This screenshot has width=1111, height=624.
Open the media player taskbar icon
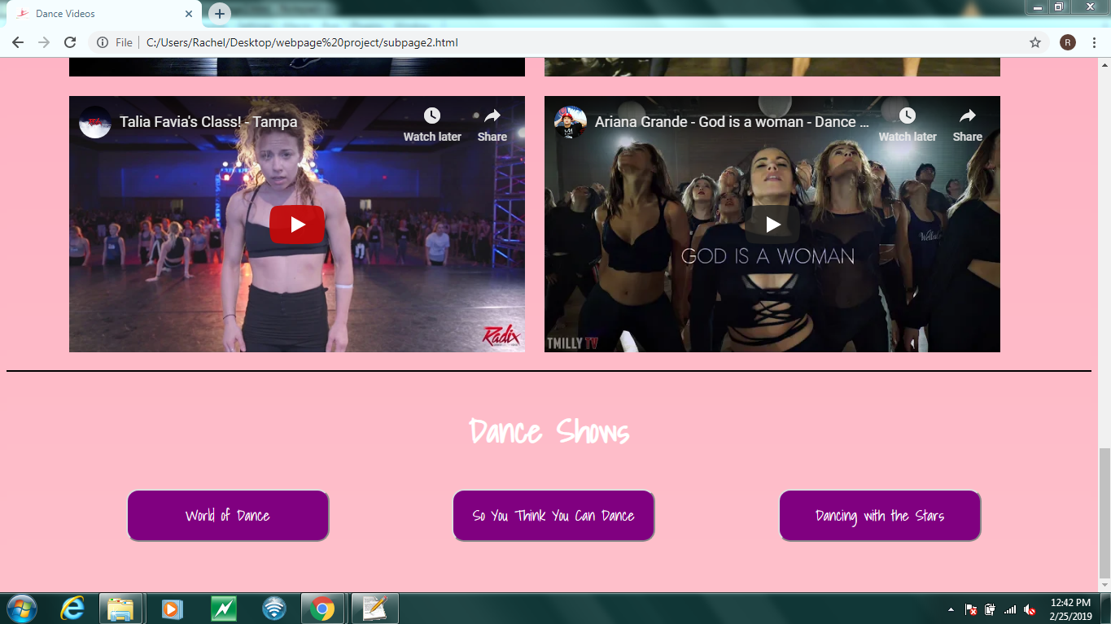(172, 609)
